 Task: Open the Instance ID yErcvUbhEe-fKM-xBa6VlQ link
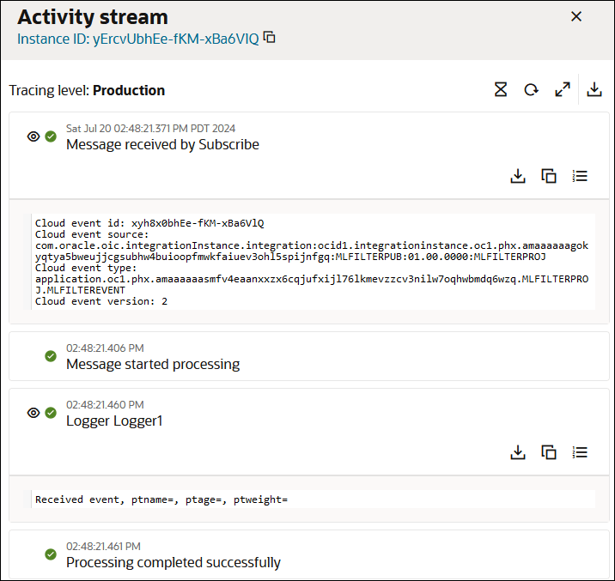click(138, 39)
